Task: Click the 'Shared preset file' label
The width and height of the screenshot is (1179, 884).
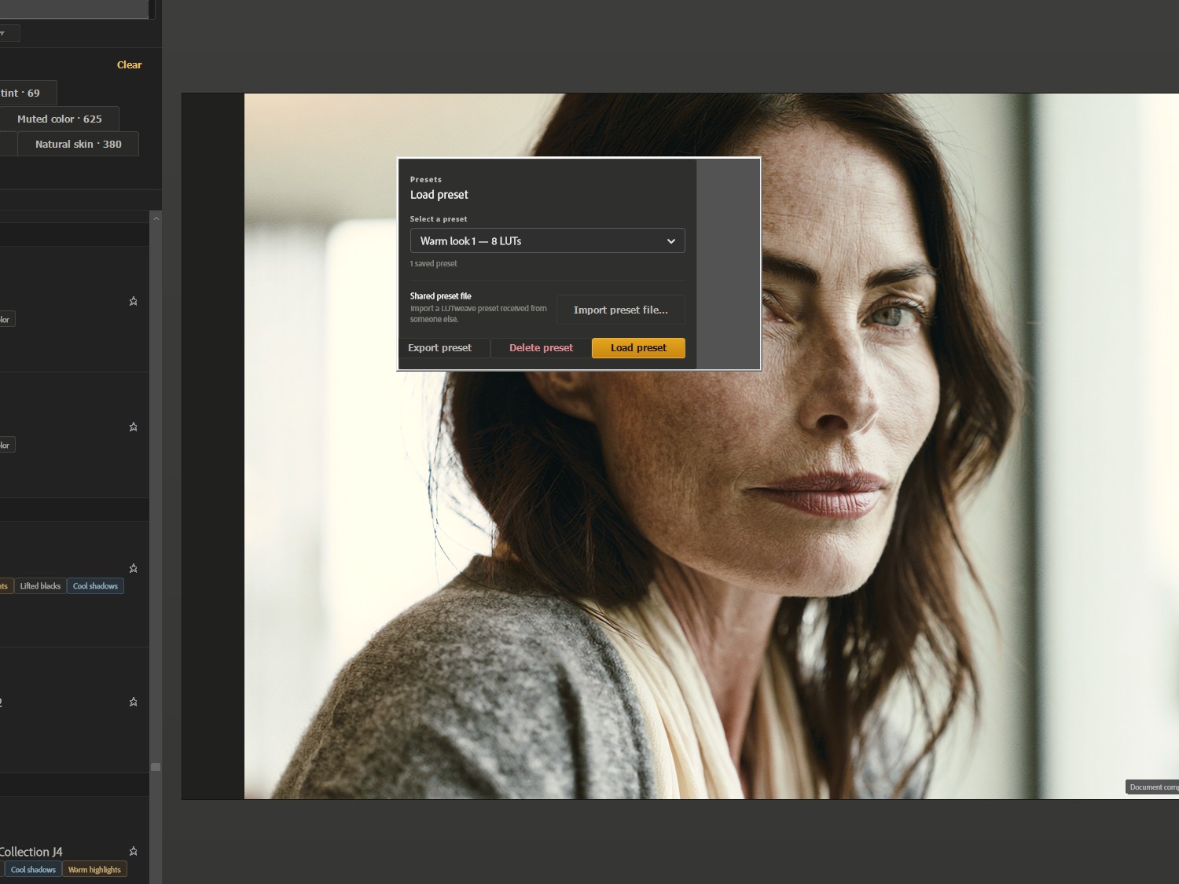Action: tap(440, 296)
